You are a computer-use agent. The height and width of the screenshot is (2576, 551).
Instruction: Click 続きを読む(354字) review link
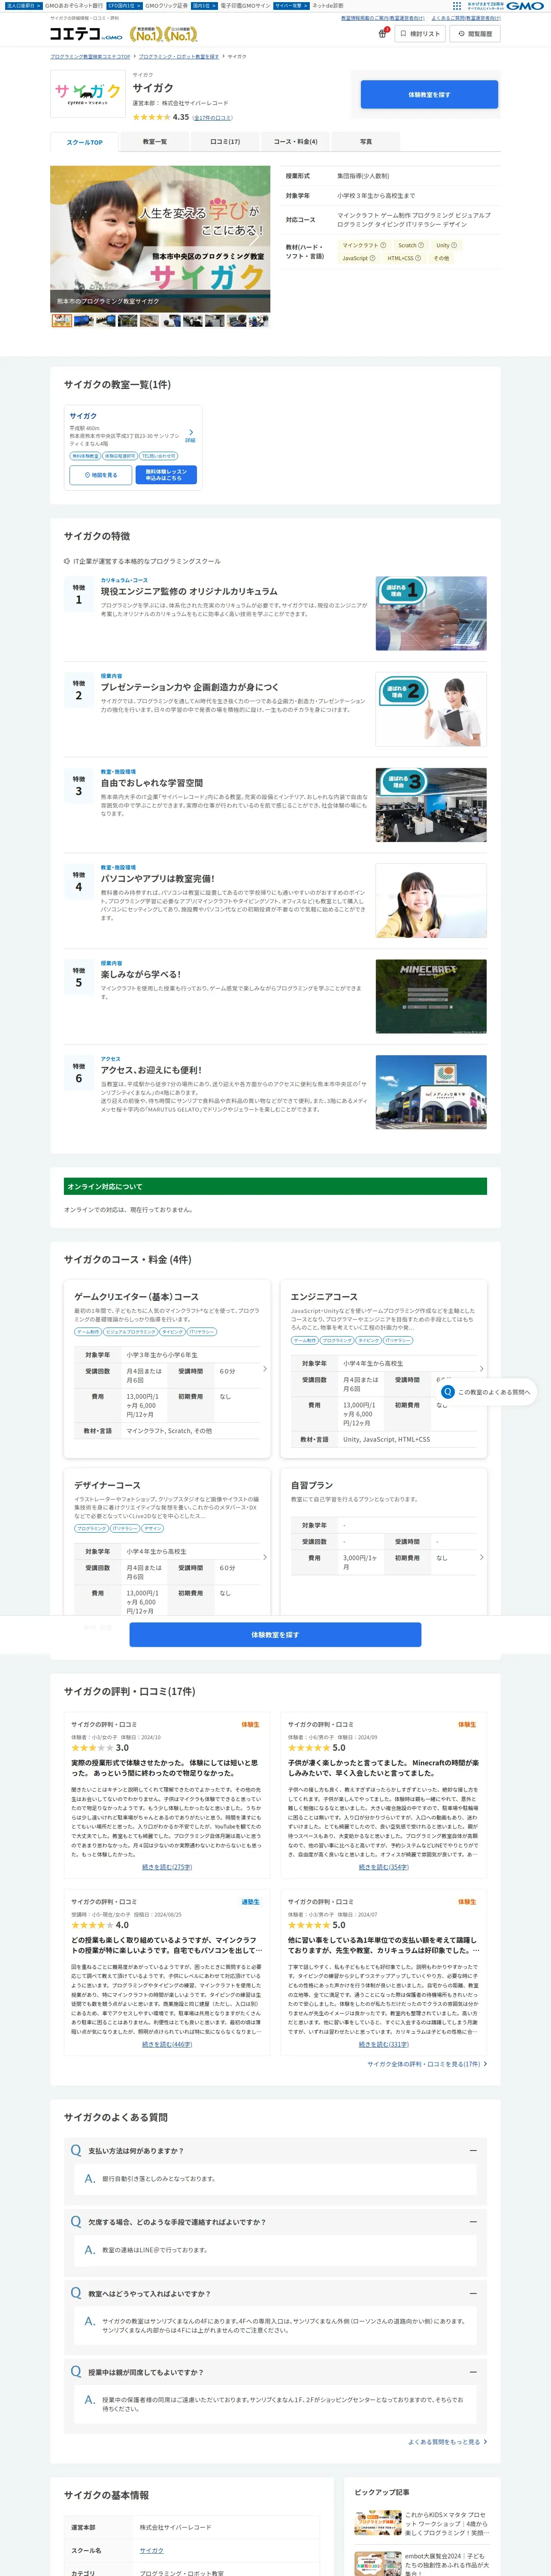click(x=384, y=1867)
